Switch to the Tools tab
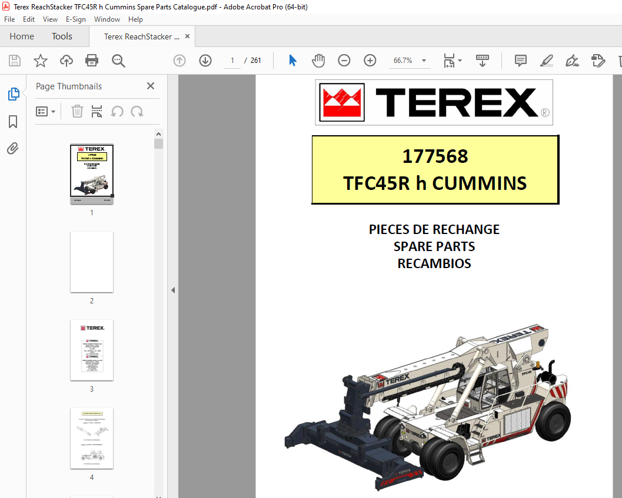Image resolution: width=622 pixels, height=498 pixels. click(62, 36)
